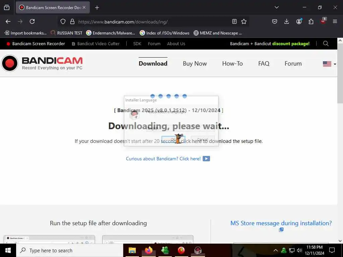Open Forum in black top bar
Viewport: 343px width, 257px height.
(154, 44)
